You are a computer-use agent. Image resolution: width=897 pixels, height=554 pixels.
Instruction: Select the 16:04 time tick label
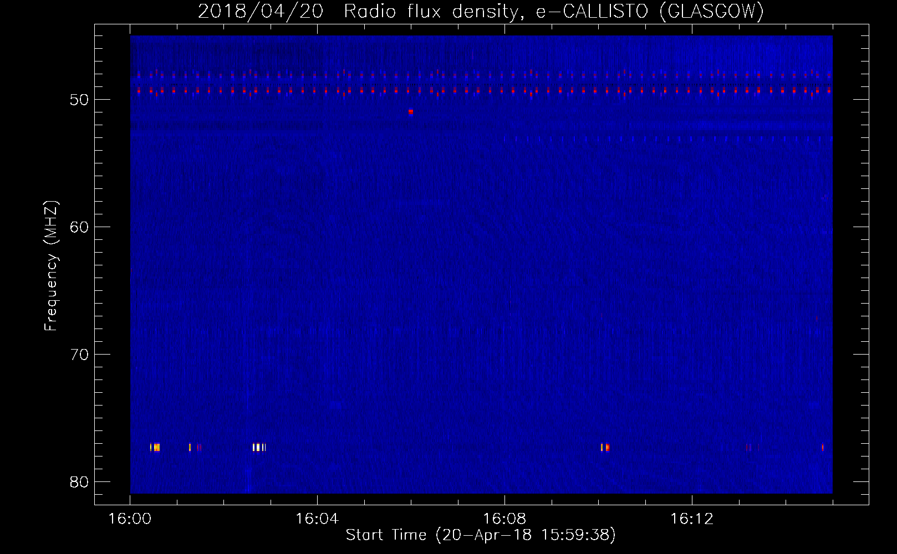point(317,519)
